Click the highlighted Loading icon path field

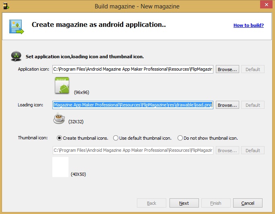pyautogui.click(x=133, y=105)
